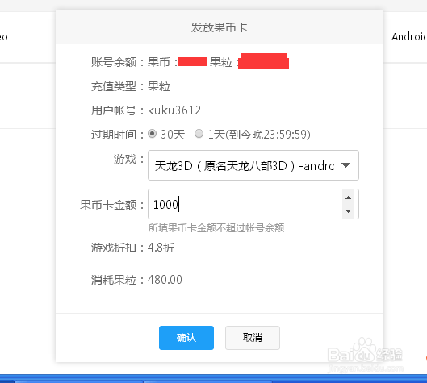
Task: Open the 游戏 game dropdown
Action: [x=253, y=165]
